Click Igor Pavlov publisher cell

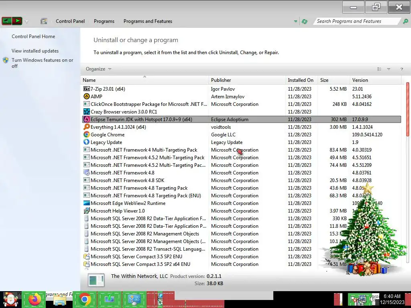(223, 89)
